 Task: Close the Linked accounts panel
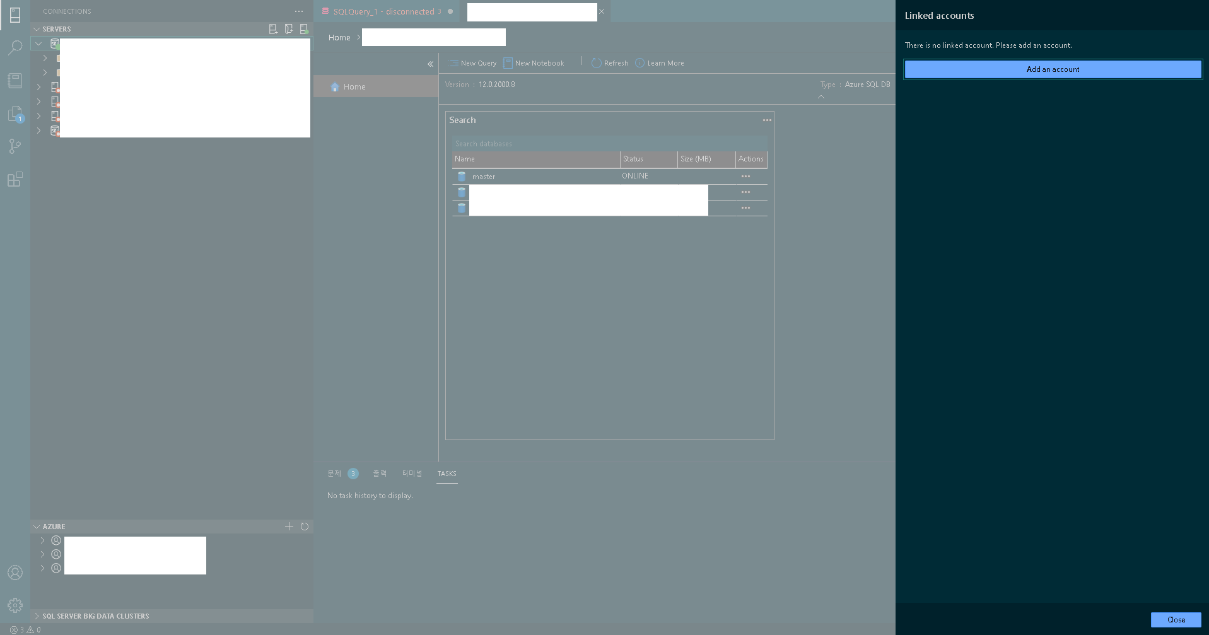(x=1176, y=620)
